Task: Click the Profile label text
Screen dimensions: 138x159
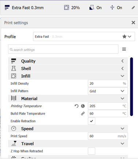Action: 10,37
